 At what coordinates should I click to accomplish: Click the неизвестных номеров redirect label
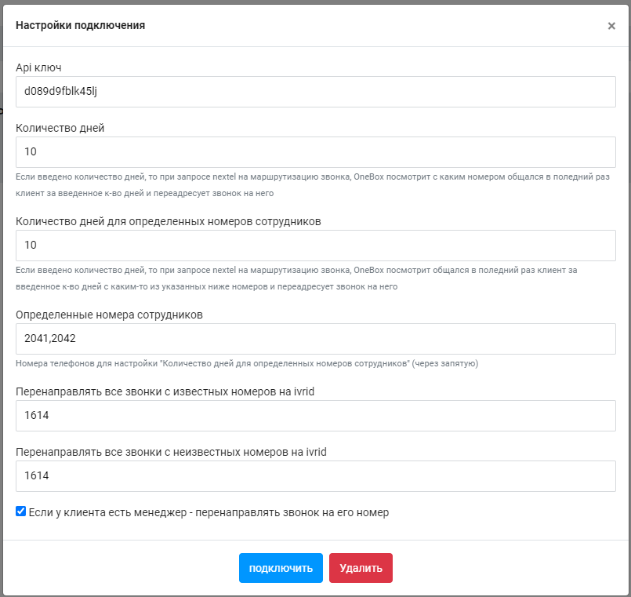tap(171, 452)
